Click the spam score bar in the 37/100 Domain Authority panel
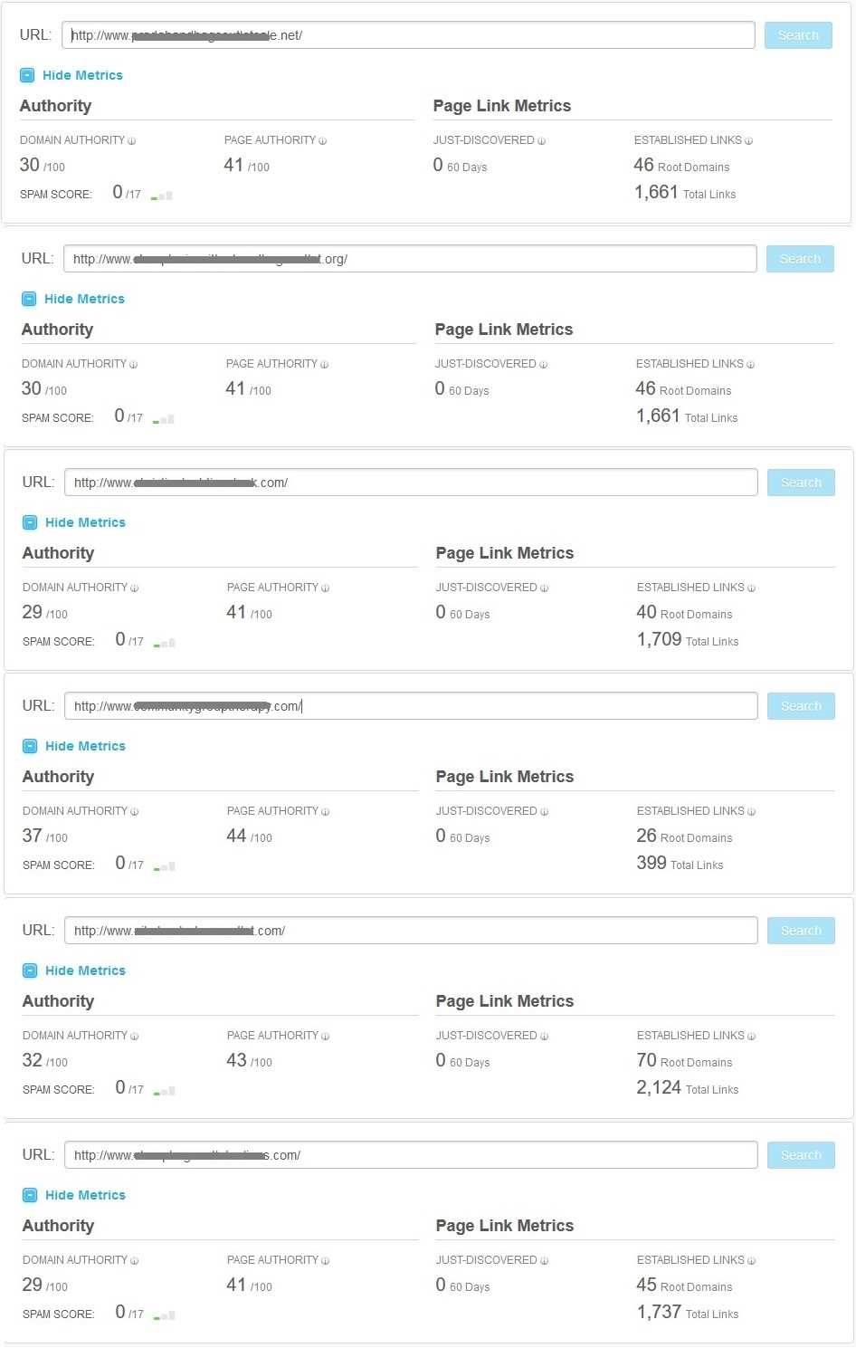The width and height of the screenshot is (856, 1348). pos(165,866)
